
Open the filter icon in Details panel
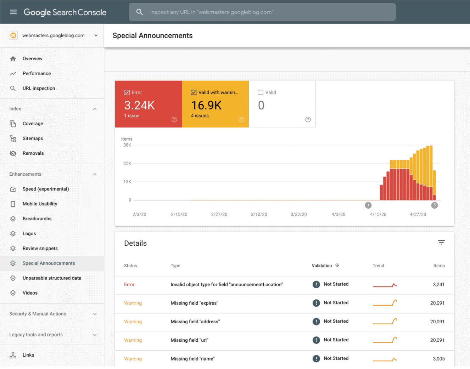tap(441, 242)
